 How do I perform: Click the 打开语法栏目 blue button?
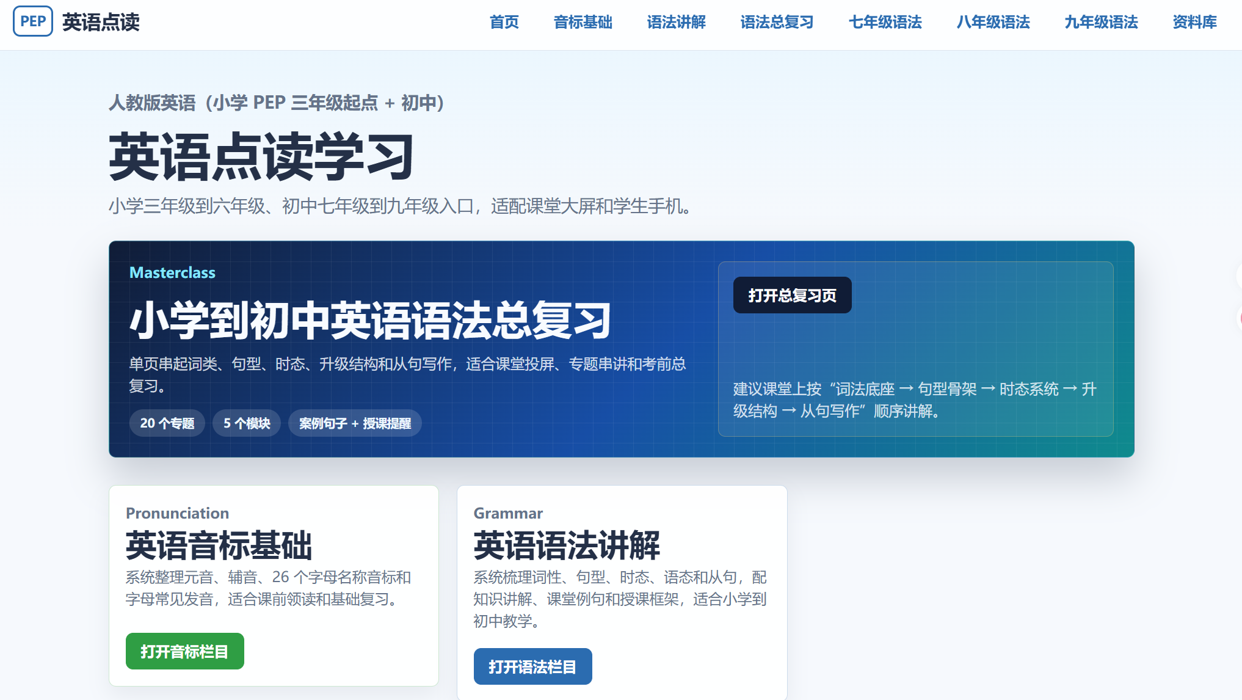(x=533, y=666)
